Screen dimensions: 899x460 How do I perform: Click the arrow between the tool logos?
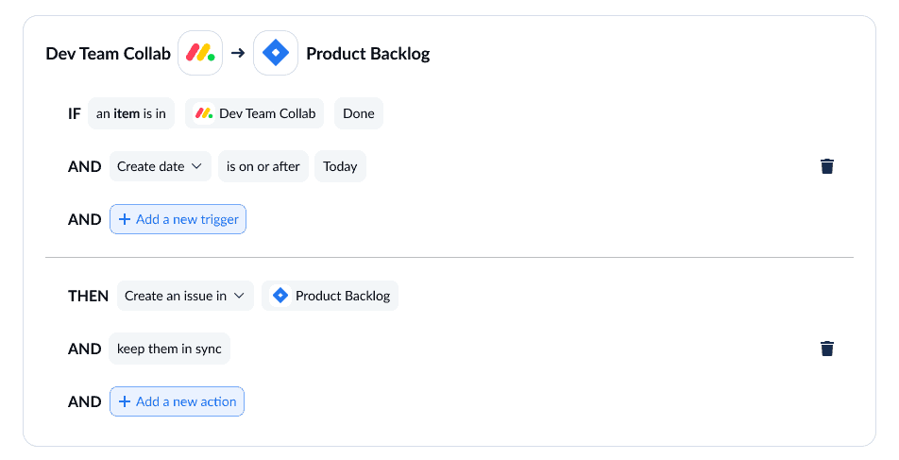pos(238,53)
